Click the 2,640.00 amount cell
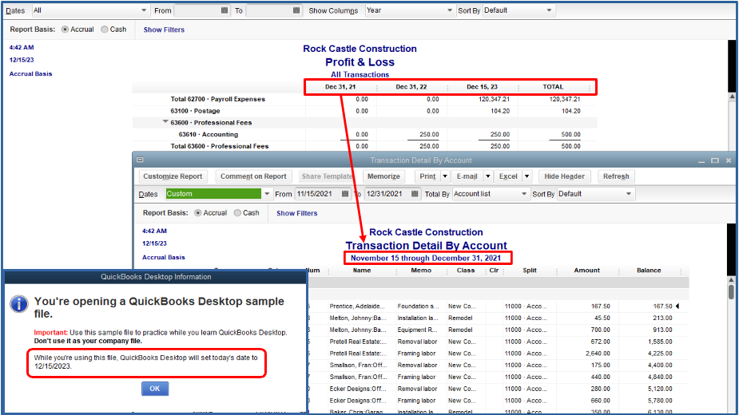This screenshot has height=415, width=739. coord(598,354)
